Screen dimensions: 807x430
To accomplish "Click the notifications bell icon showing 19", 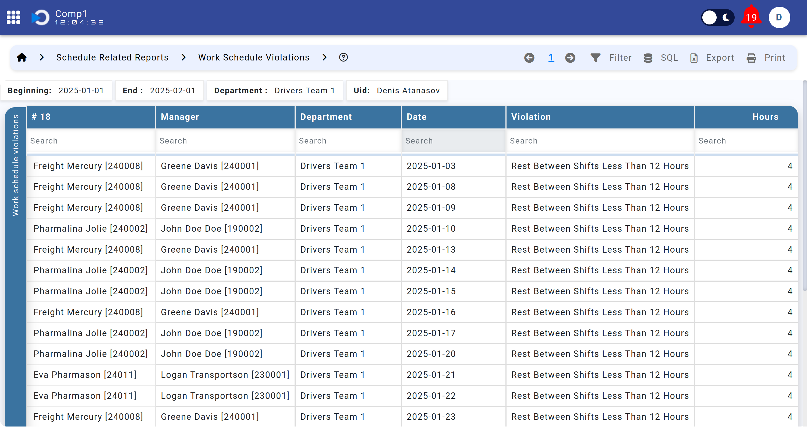I will click(x=753, y=17).
